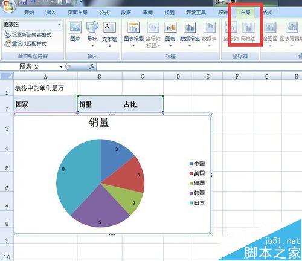Image resolution: width=302 pixels, height=261 pixels.
Task: Select the green pie slice labeled 2
Action: click(x=127, y=199)
